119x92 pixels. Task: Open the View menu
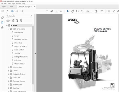pyautogui.click(x=9, y=4)
